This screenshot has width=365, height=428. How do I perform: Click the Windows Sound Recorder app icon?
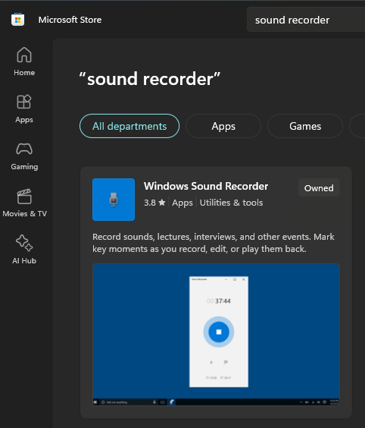point(114,200)
